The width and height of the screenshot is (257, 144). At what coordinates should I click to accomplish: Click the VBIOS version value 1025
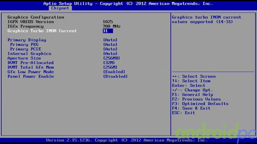tap(108, 22)
